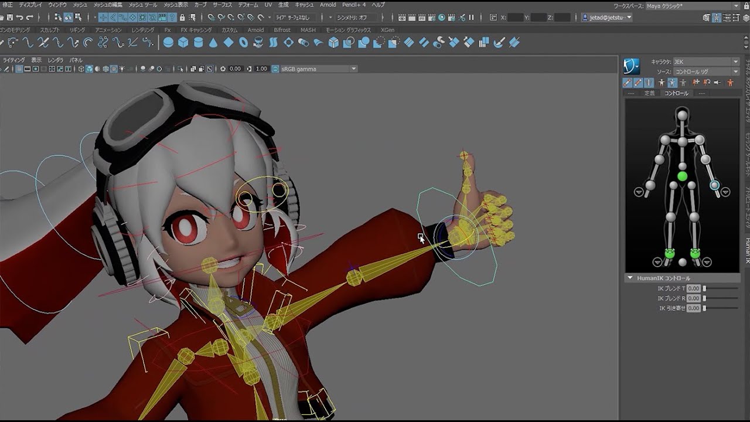
Task: Click the render view clapperboard icon
Action: coord(402,18)
